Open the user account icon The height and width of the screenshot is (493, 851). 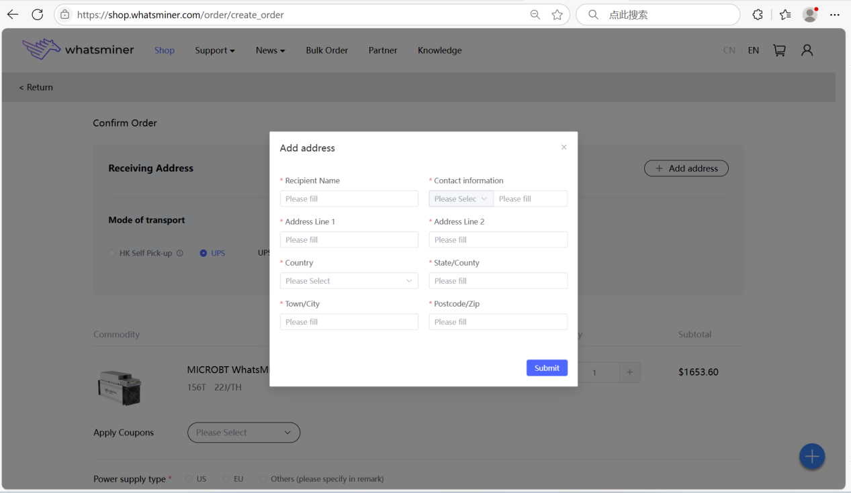pyautogui.click(x=807, y=50)
